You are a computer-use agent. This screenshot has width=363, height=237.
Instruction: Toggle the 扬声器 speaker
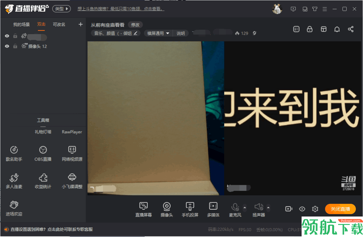coord(259,209)
